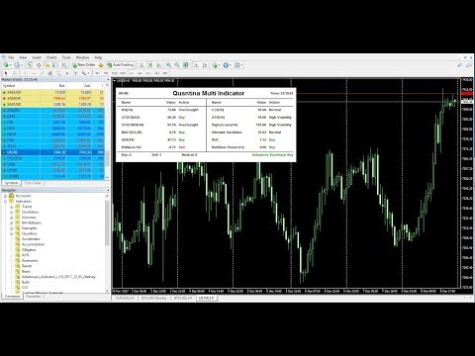
Task: Select the XAUEUR row in Market Watch
Action: [52, 98]
